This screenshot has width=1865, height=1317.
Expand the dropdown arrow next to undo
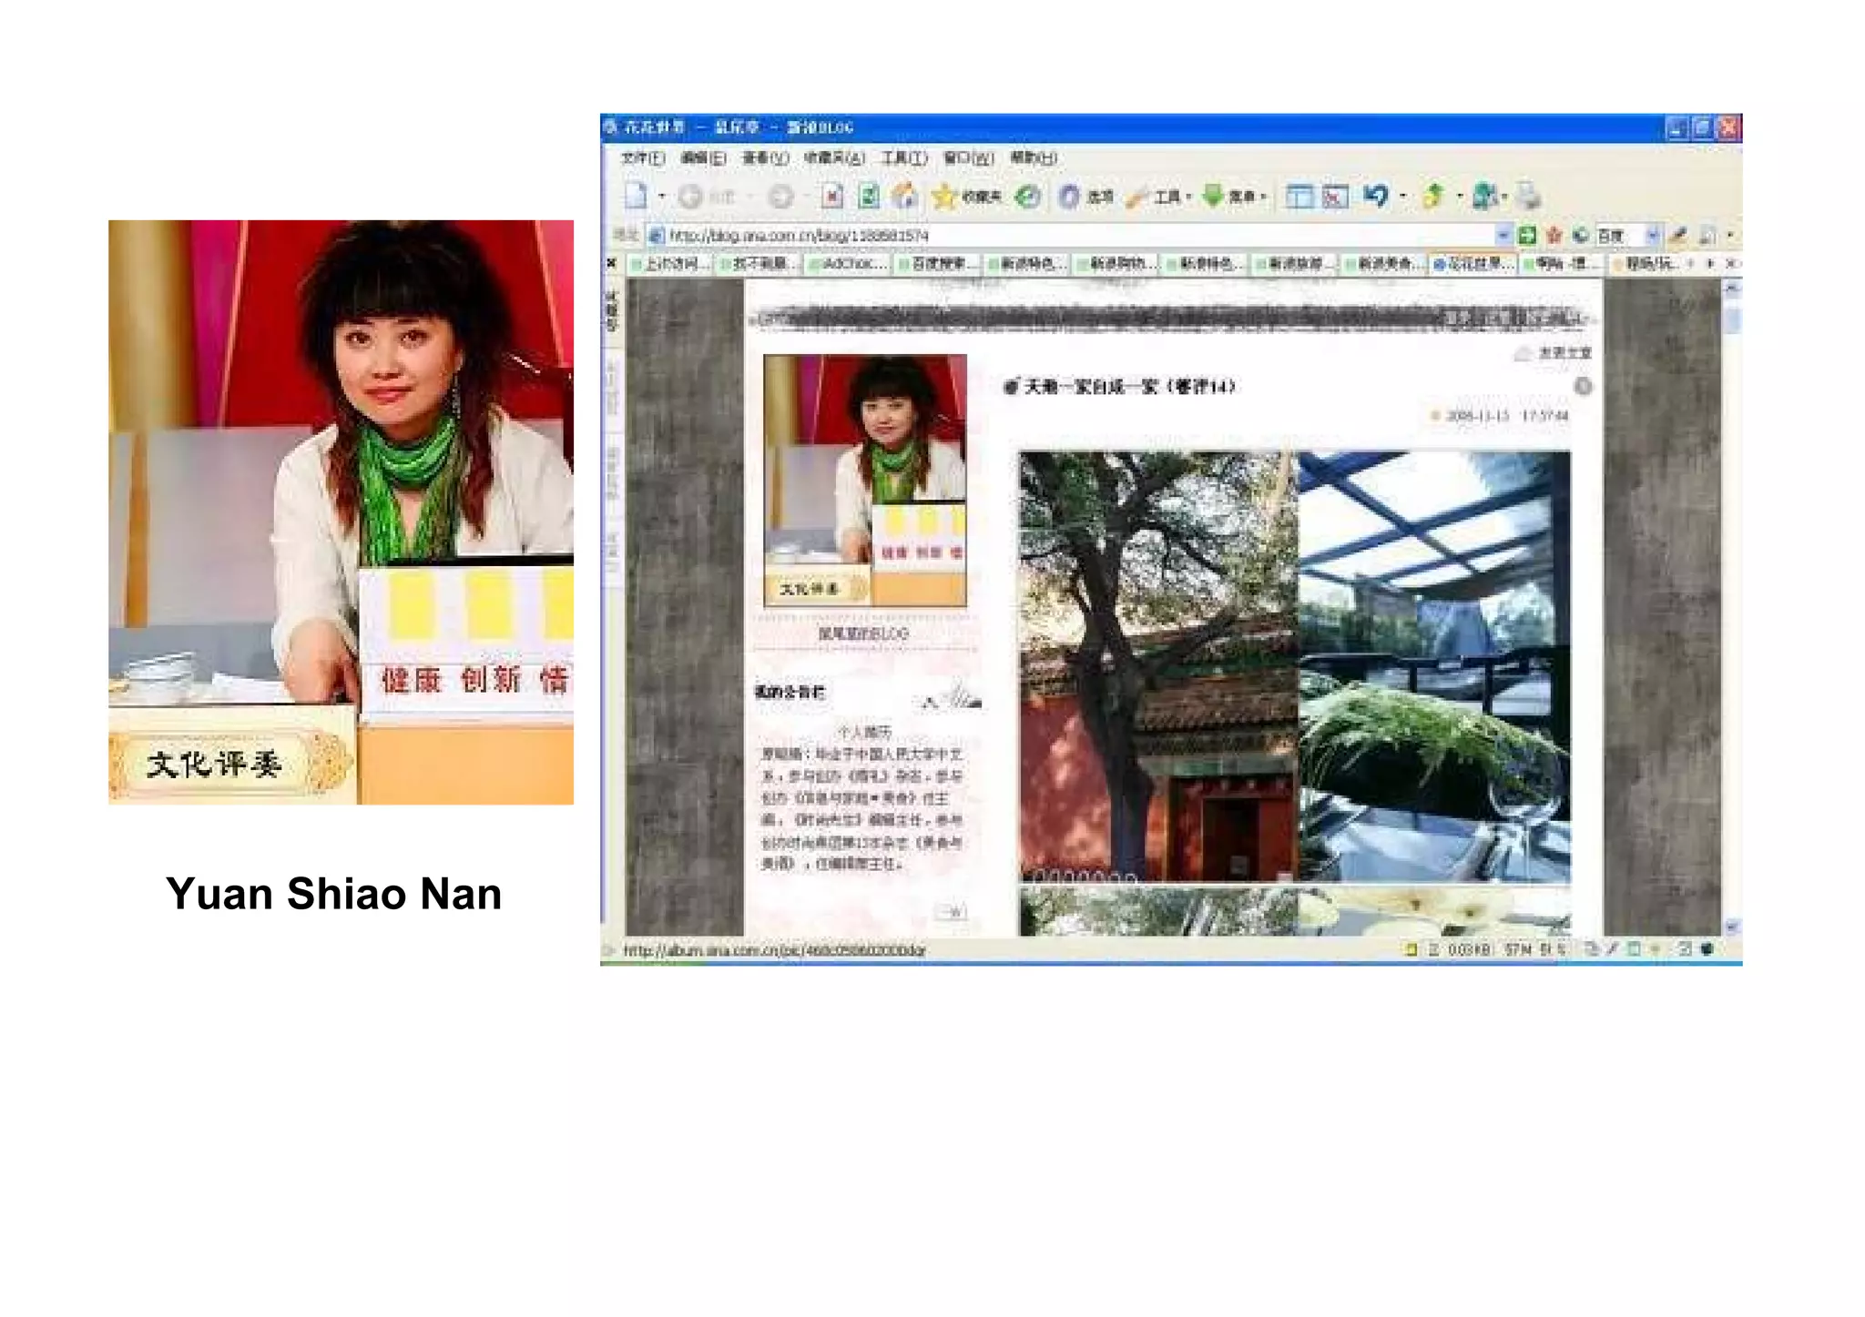click(x=1403, y=196)
